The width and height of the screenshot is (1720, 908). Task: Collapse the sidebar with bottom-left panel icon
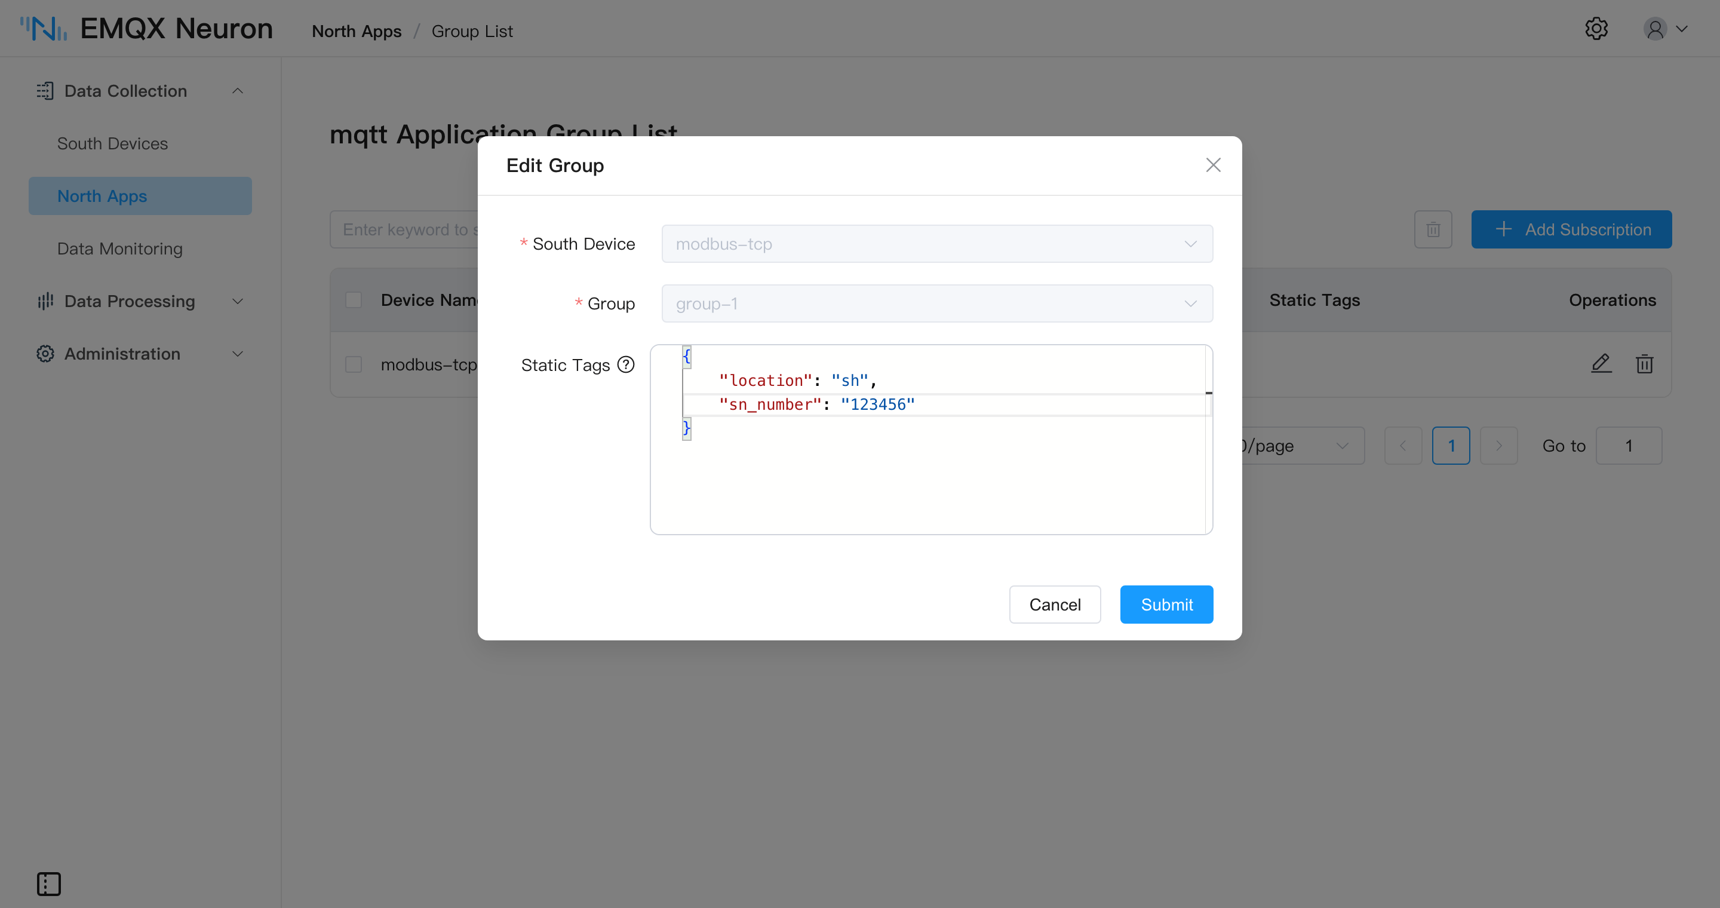pyautogui.click(x=49, y=884)
